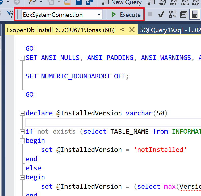
Task: Display the estimated execution plan
Action: [x=173, y=15]
